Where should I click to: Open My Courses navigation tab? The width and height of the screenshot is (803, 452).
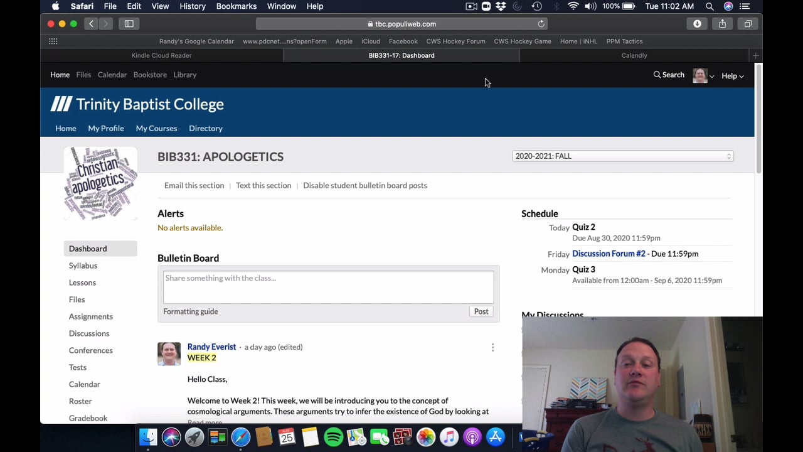point(156,128)
